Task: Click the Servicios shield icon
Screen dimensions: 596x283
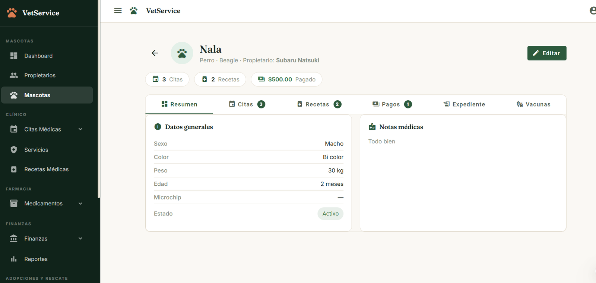Action: click(14, 150)
